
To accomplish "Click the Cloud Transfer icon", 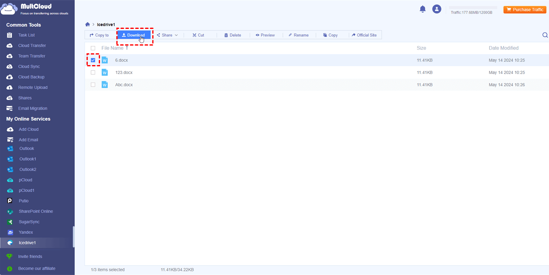I will pyautogui.click(x=10, y=46).
